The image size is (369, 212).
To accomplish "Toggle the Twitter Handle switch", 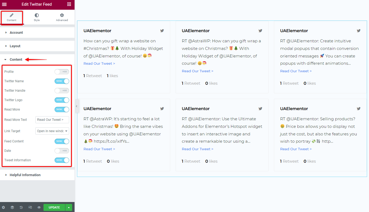I will pyautogui.click(x=62, y=91).
